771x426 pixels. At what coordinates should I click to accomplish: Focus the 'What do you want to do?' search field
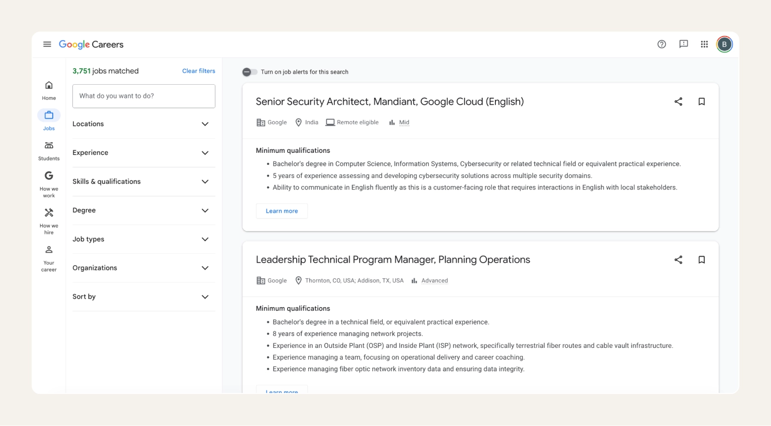[x=144, y=96]
